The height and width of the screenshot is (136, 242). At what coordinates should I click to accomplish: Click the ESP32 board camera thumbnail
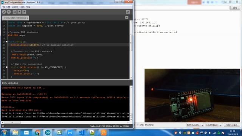pyautogui.click(x=192, y=95)
